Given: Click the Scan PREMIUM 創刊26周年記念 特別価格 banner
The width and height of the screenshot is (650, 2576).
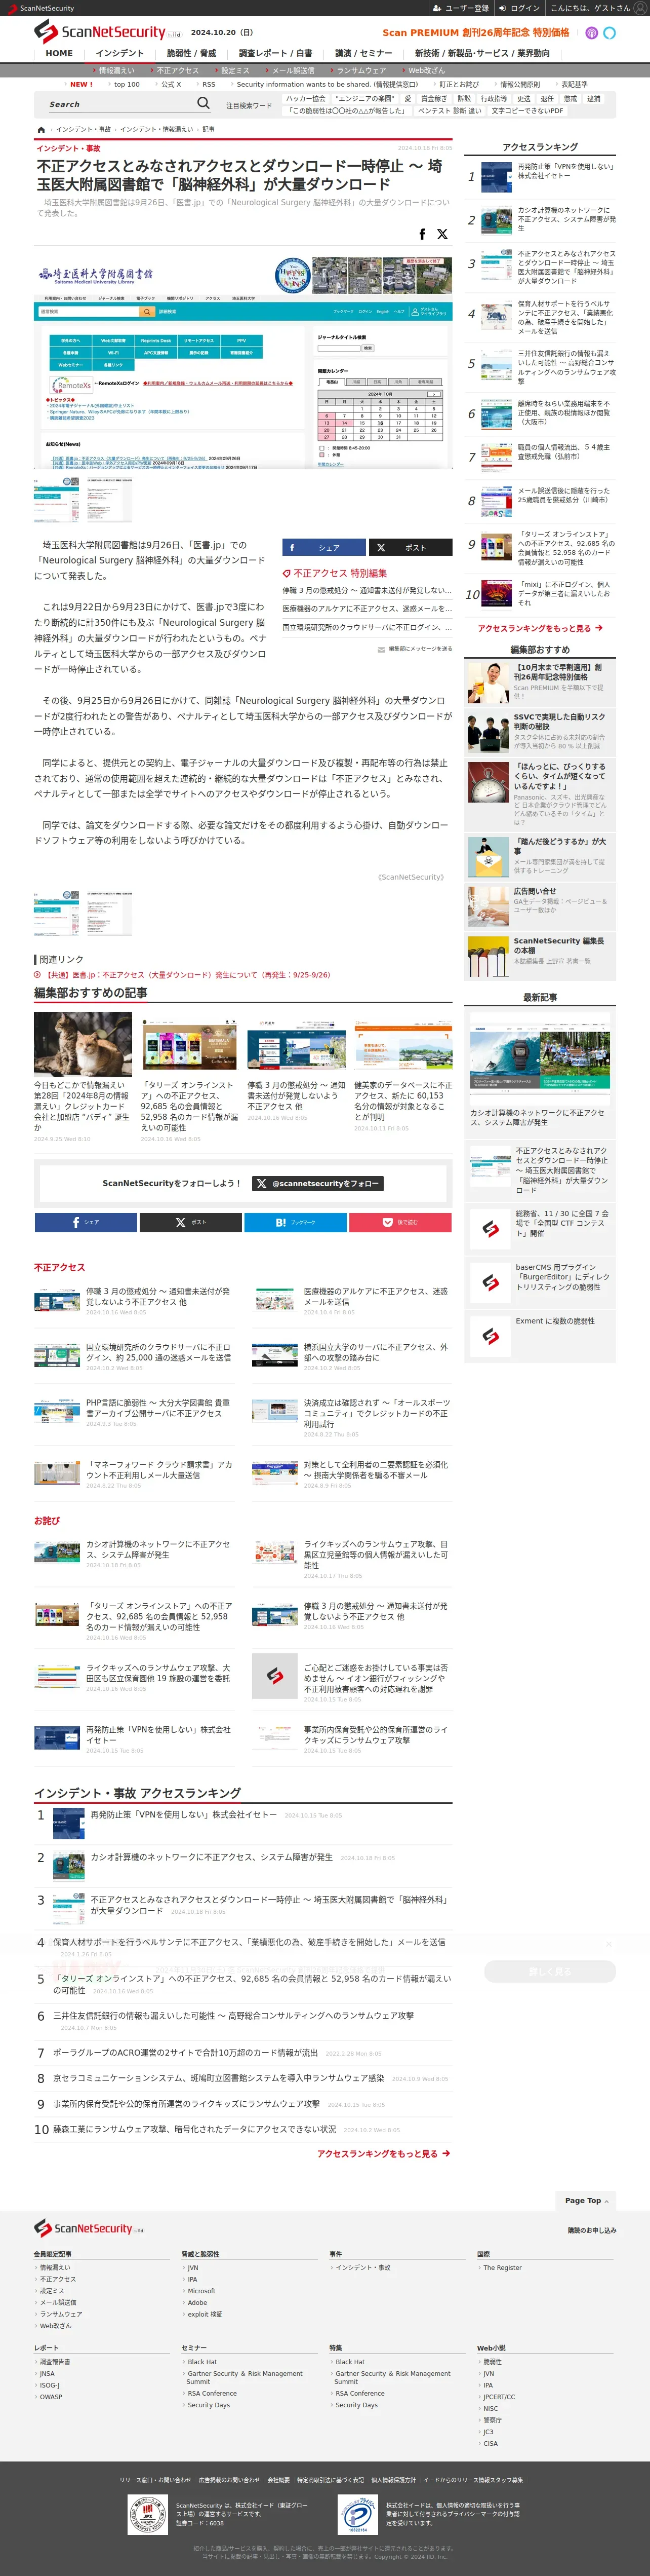Looking at the screenshot, I should pos(475,33).
